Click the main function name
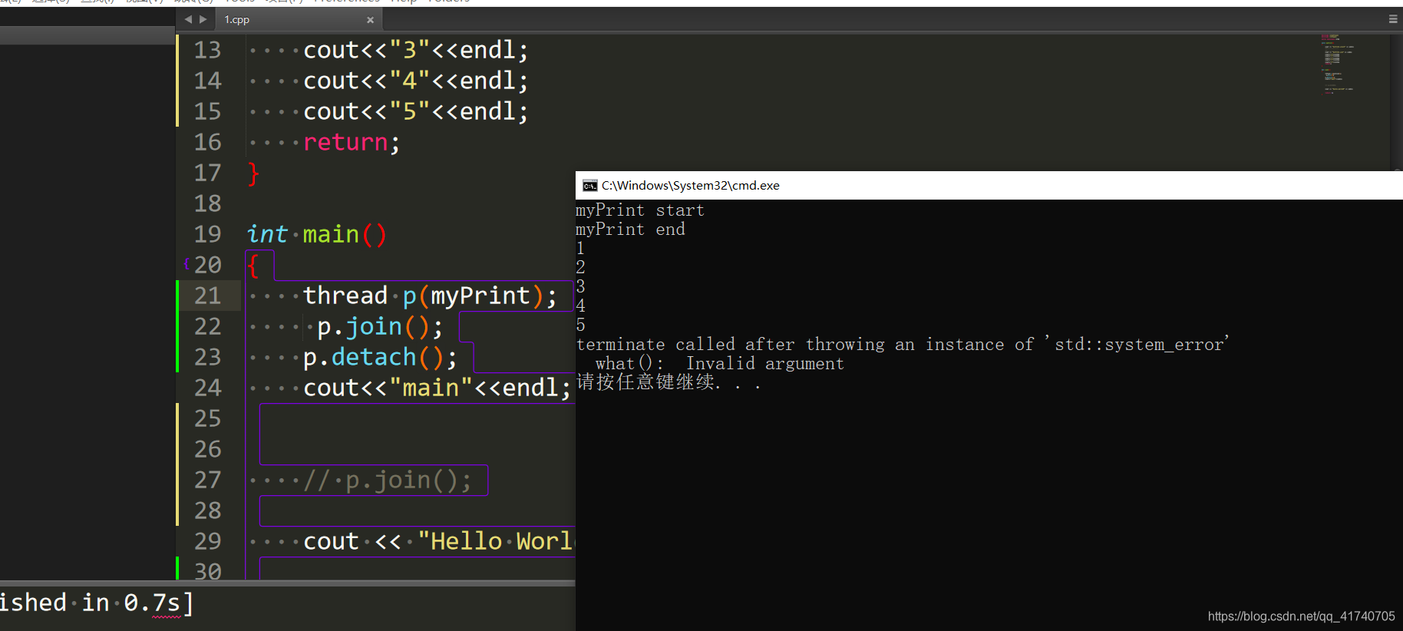 [331, 234]
